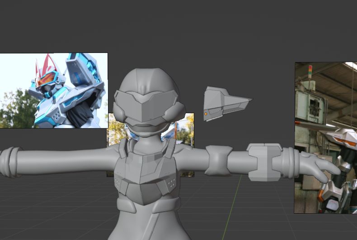The image size is (357, 240).
Task: Select the blocky forearm gauntlet near the hand
Action: pos(265,162)
